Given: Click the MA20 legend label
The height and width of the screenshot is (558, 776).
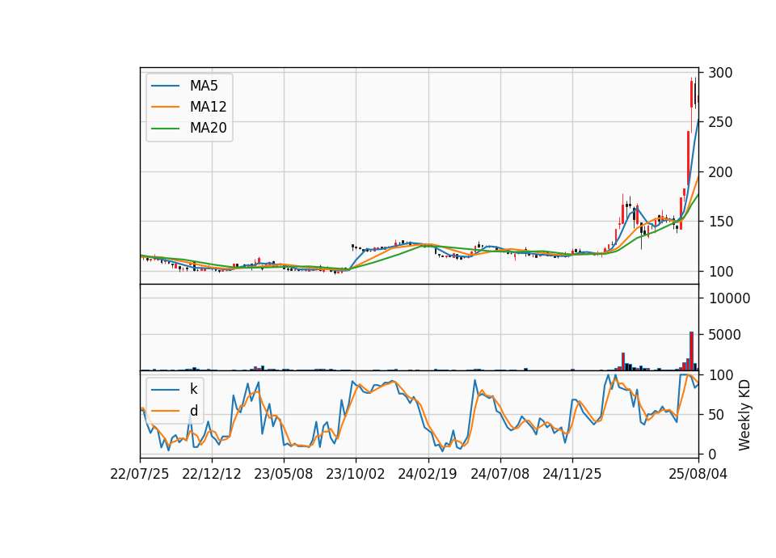Looking at the screenshot, I should coord(208,129).
